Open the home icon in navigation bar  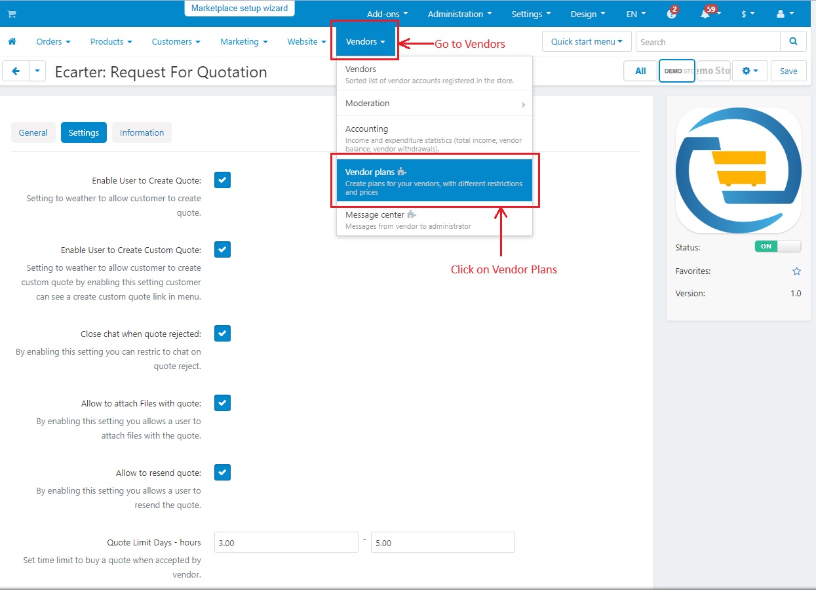click(12, 41)
